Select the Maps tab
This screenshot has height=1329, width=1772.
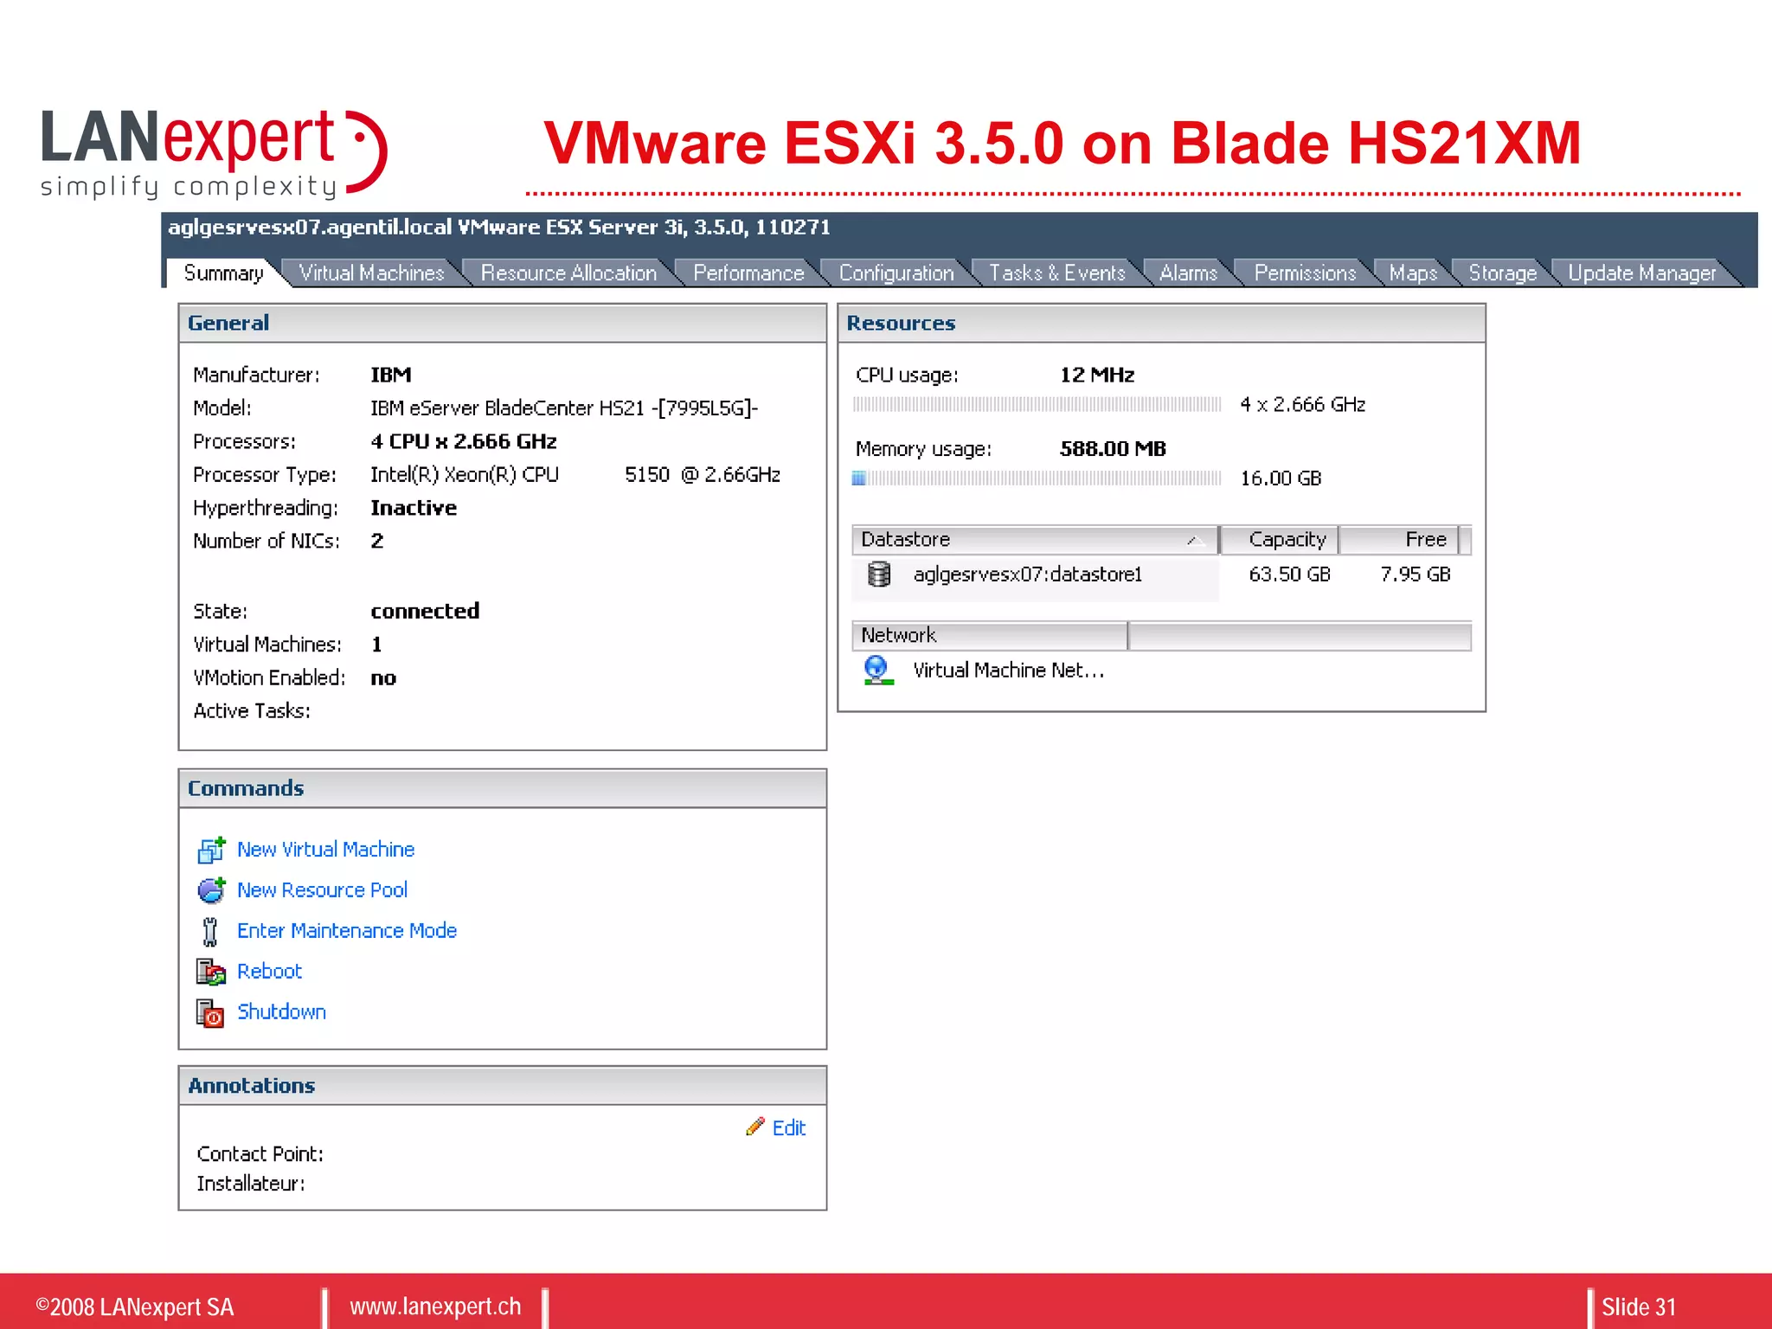pos(1413,273)
